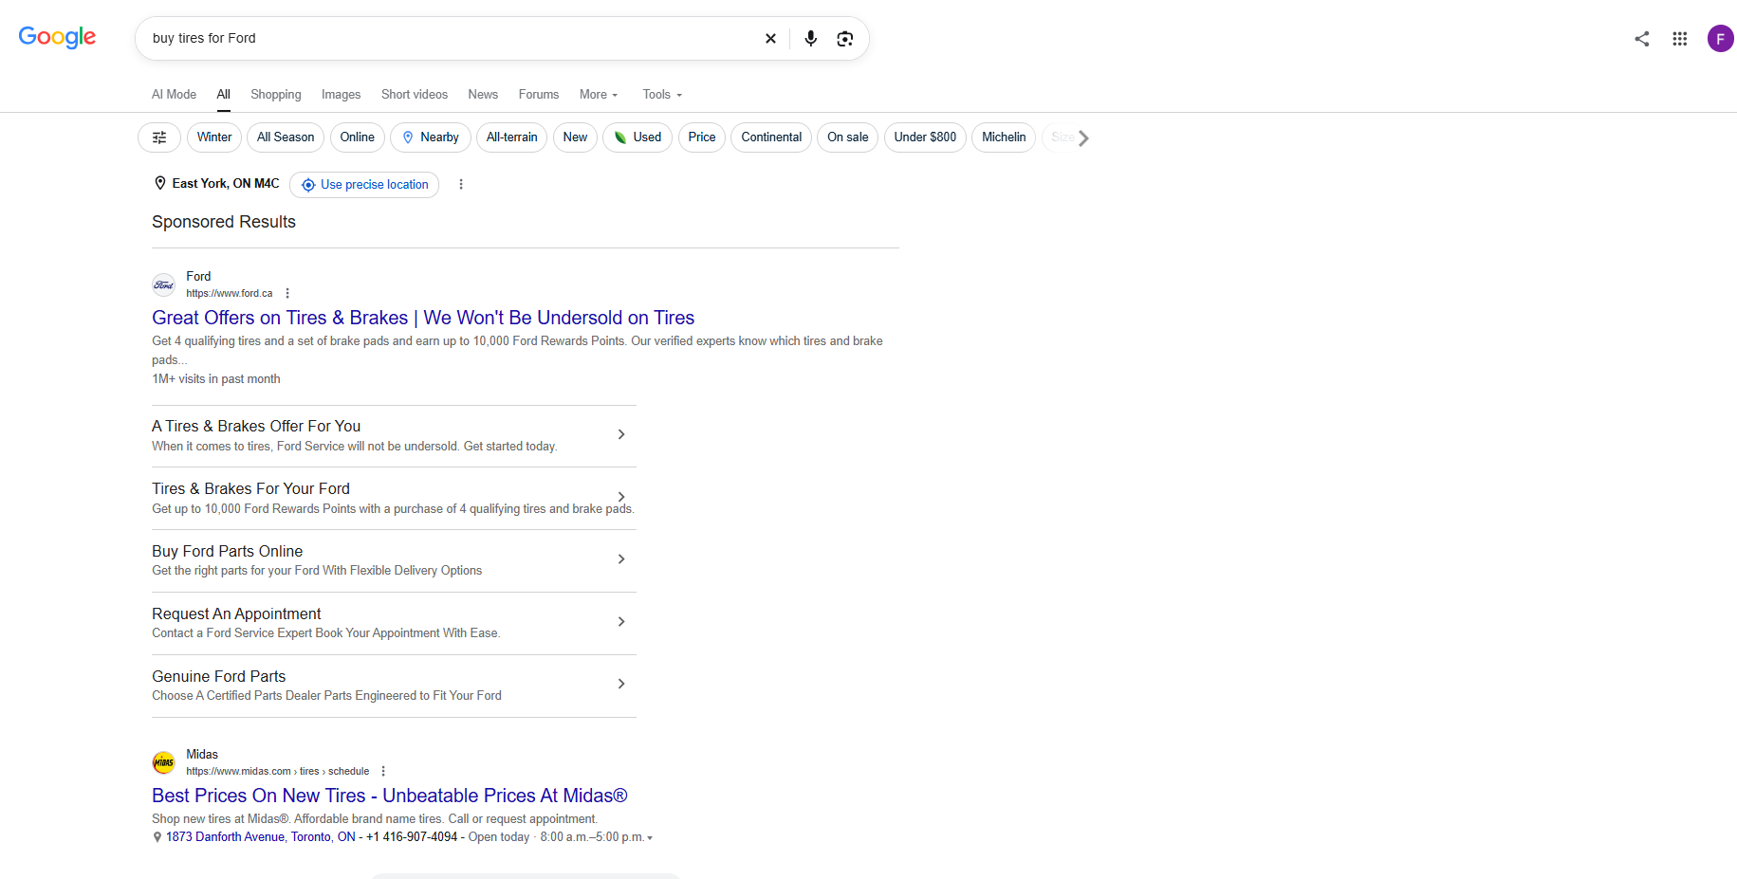Open Buy Ford Parts Online sitelink
Screen dimensions: 1737x879
(x=394, y=560)
